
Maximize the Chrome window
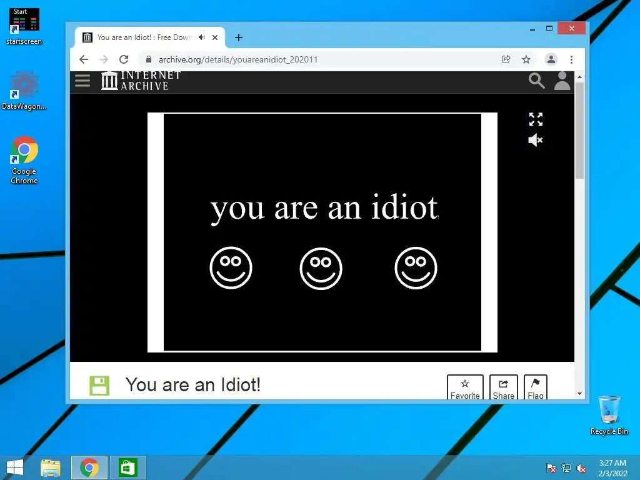pyautogui.click(x=549, y=29)
